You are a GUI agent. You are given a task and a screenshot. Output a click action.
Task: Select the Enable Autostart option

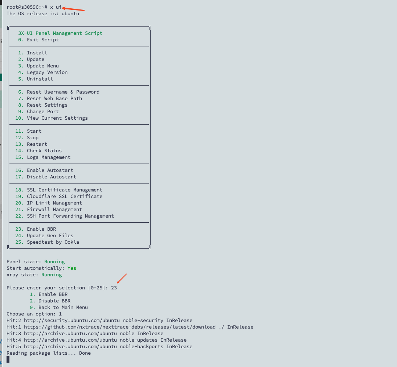(50, 170)
